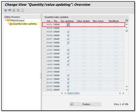Enable Value Update for row 1500
The height and width of the screenshot is (112, 136).
(x=84, y=68)
